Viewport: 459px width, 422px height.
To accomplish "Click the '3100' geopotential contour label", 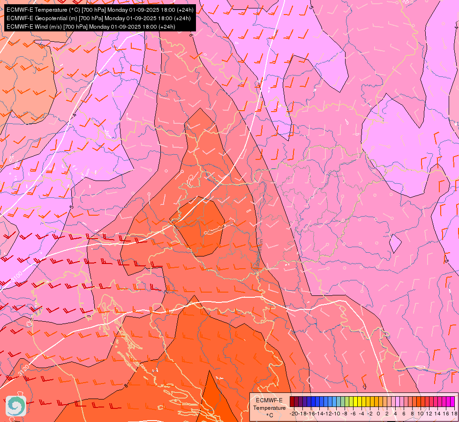I will click(17, 277).
